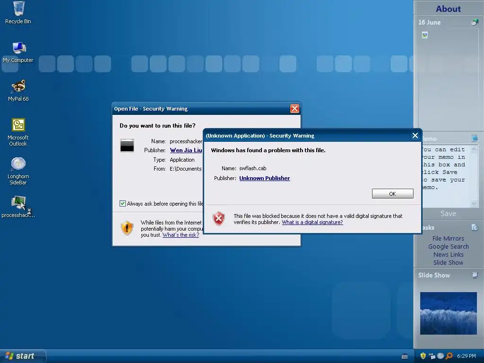Click the slide show image thumbnail
This screenshot has height=363, width=484.
tap(448, 313)
